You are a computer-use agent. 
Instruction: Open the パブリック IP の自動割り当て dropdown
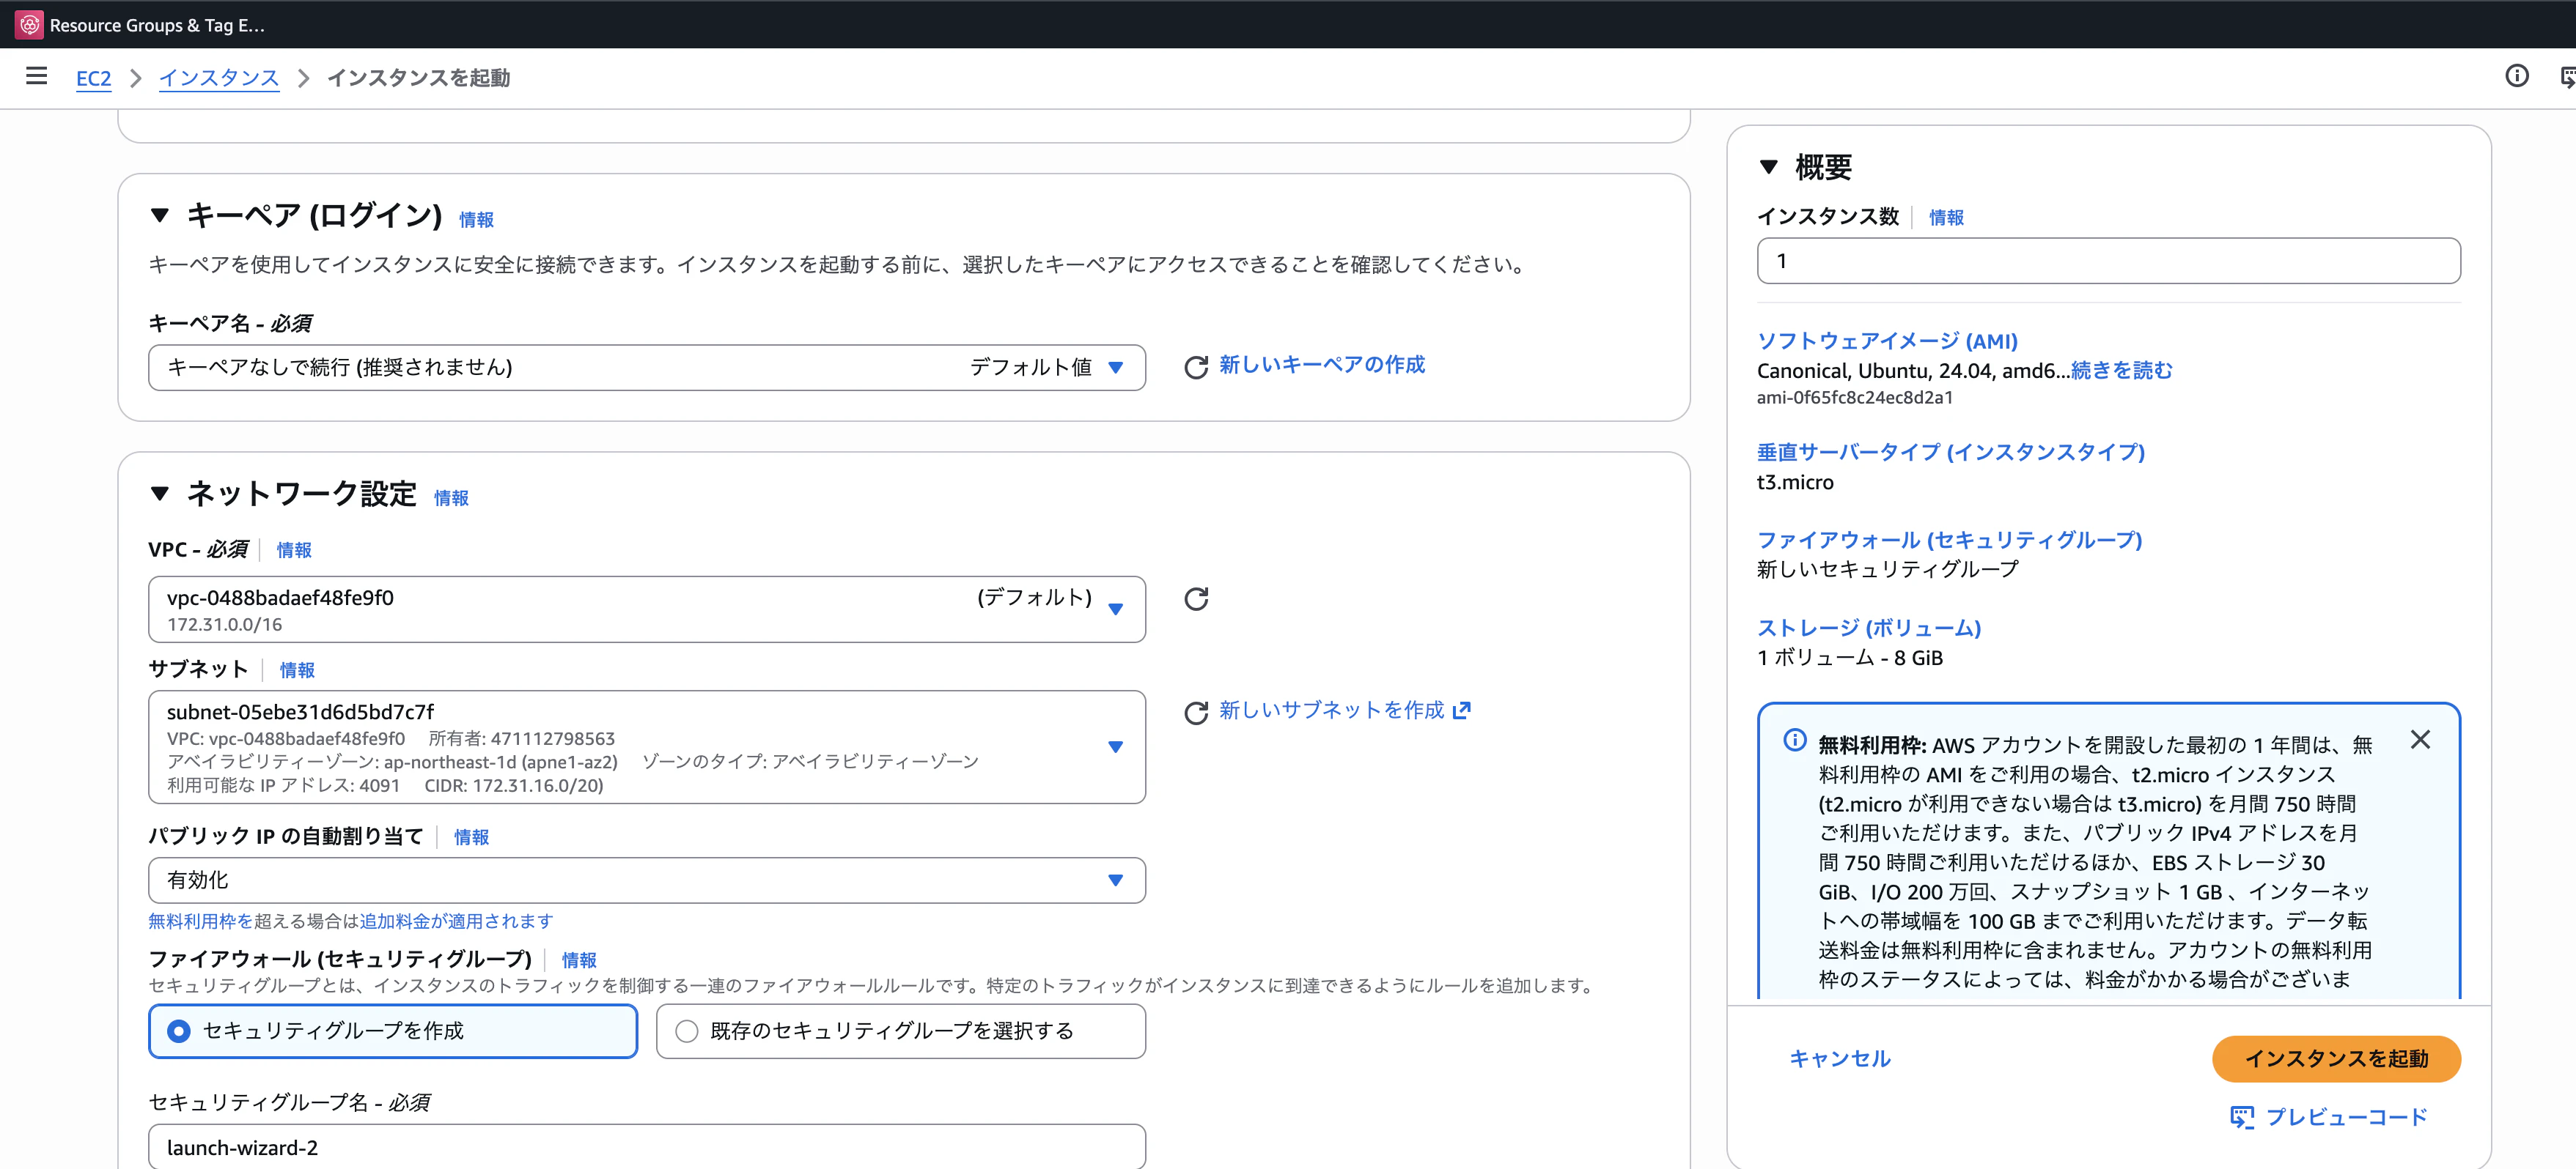(x=1117, y=880)
